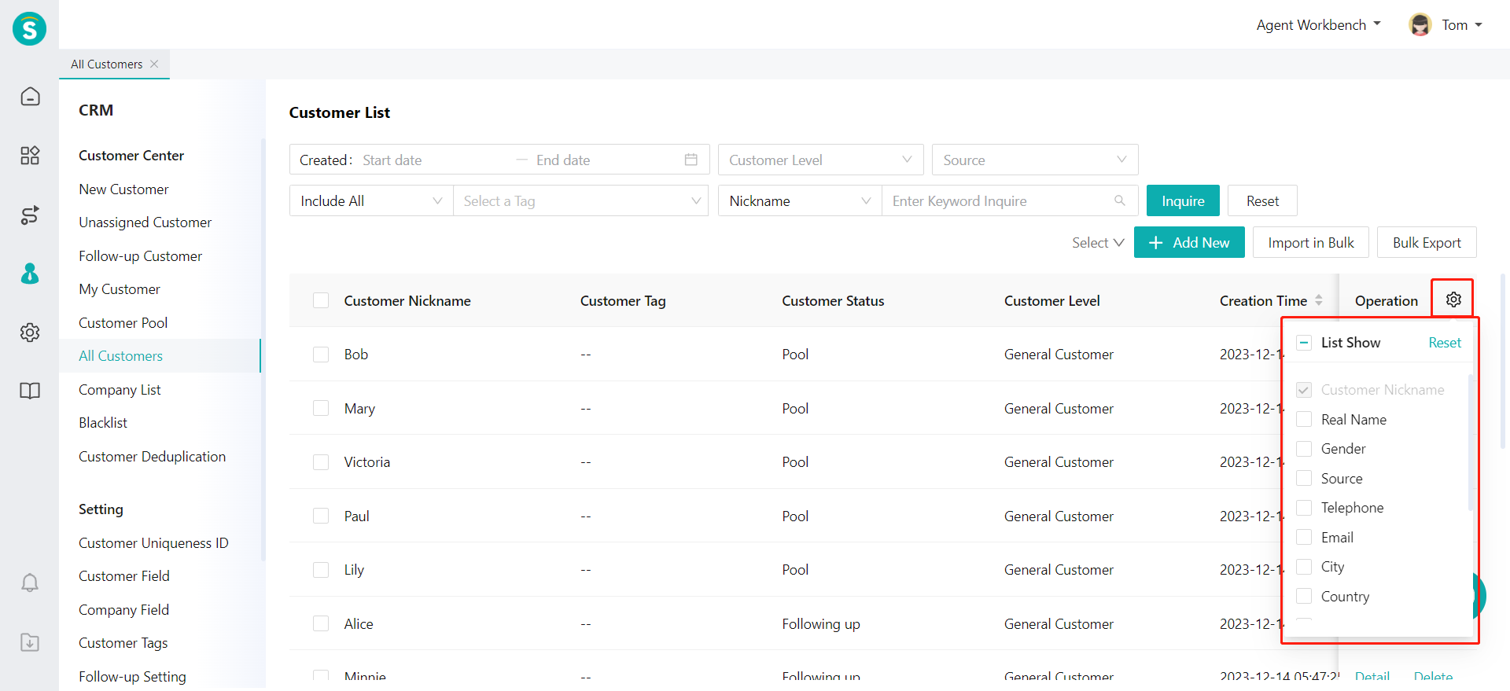Select the checkbox for Bob's row
Image resolution: width=1510 pixels, height=691 pixels.
tap(321, 355)
